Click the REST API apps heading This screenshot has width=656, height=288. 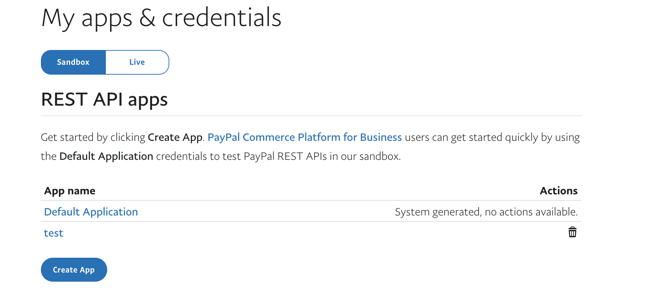(104, 100)
